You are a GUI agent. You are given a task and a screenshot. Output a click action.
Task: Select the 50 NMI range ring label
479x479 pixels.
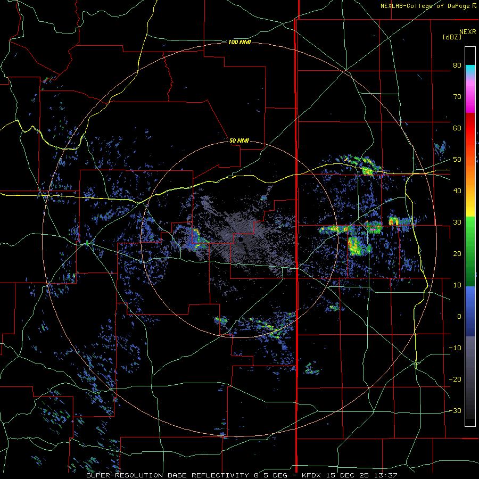[x=239, y=141]
